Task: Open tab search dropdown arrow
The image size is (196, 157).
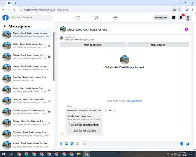Action: point(3,3)
